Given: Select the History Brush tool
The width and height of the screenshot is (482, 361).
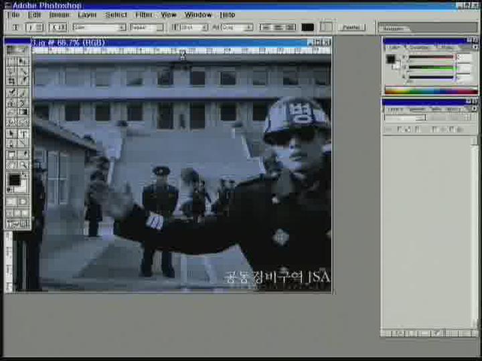Looking at the screenshot, I should (x=23, y=102).
